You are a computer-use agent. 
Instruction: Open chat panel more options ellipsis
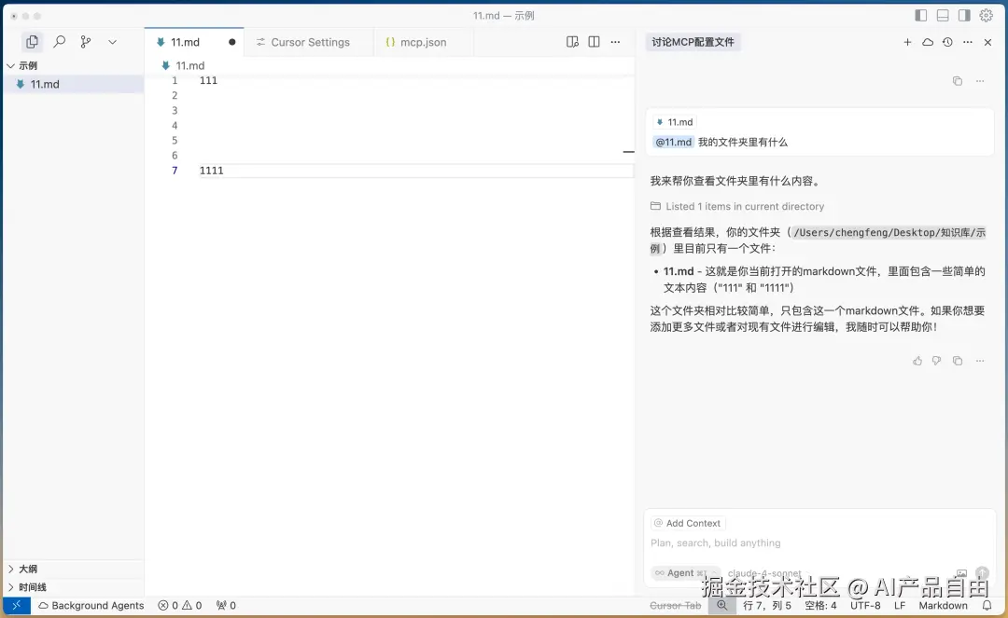point(968,42)
